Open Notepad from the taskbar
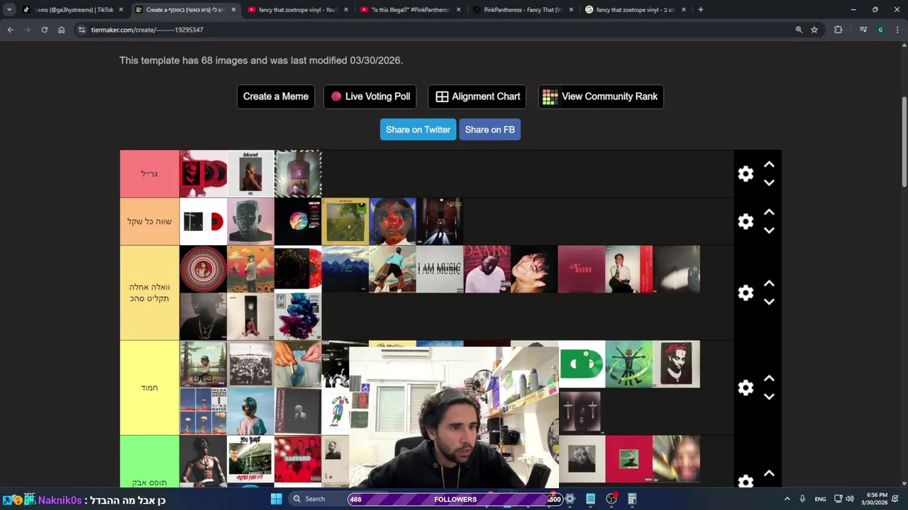 point(590,499)
